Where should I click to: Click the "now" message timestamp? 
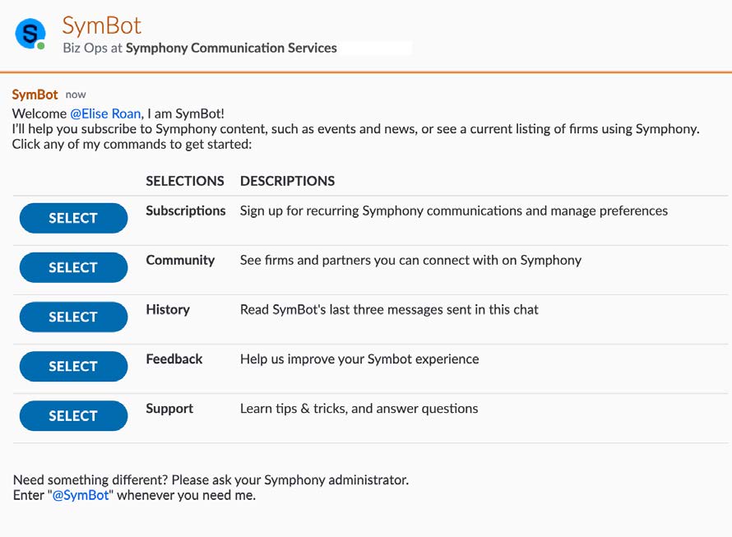point(76,95)
